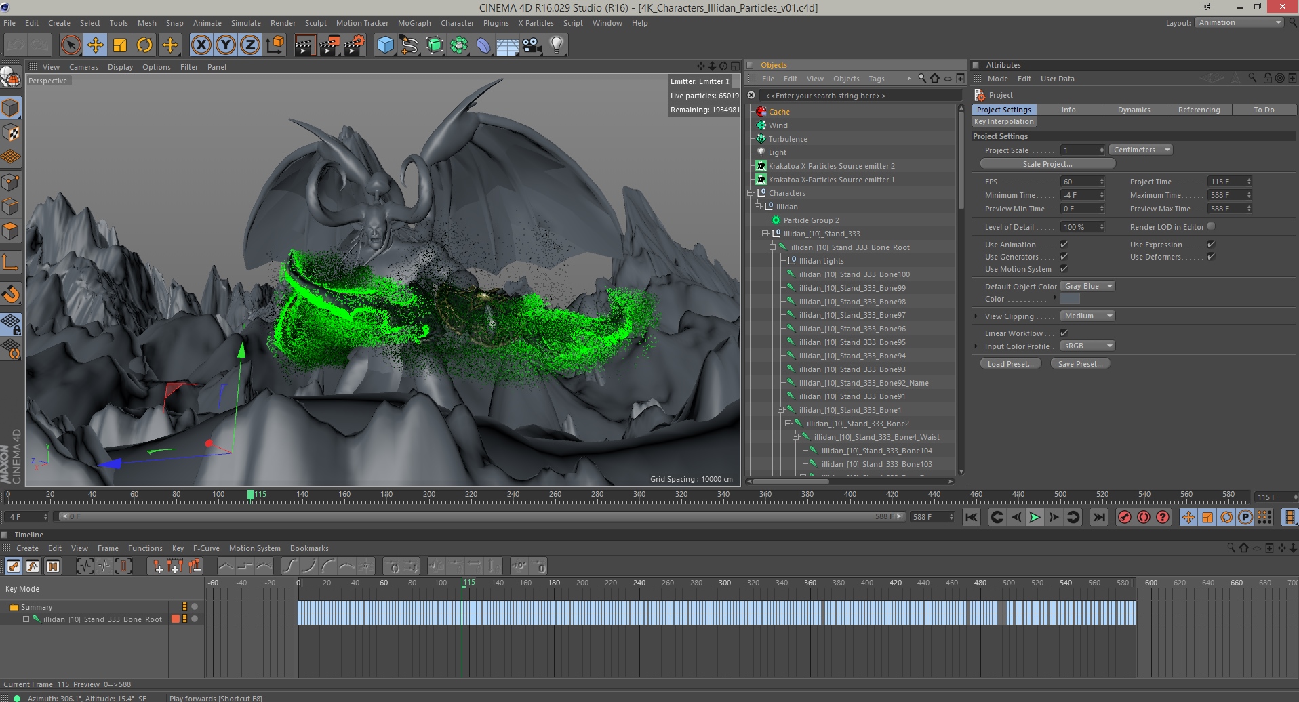Screen dimensions: 1299x702
Task: Toggle Use Deformers checkbox
Action: 1211,257
